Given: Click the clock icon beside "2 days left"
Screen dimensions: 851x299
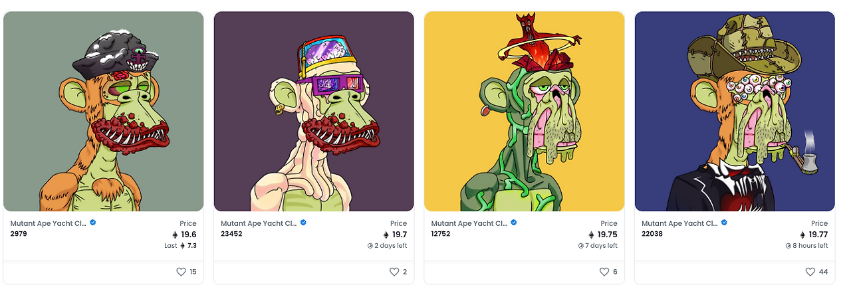Looking at the screenshot, I should [x=370, y=246].
